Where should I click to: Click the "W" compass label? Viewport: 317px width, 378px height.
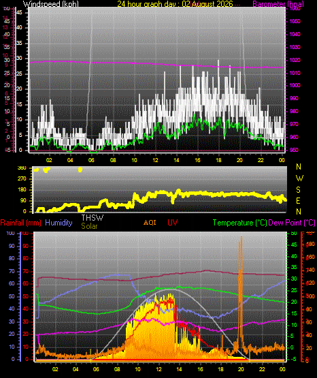pyautogui.click(x=299, y=178)
